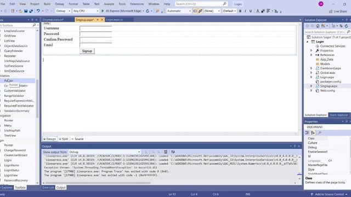Image resolution: width=351 pixels, height=197 pixels.
Task: Click in the Confirm Password text box
Action: 96,39
